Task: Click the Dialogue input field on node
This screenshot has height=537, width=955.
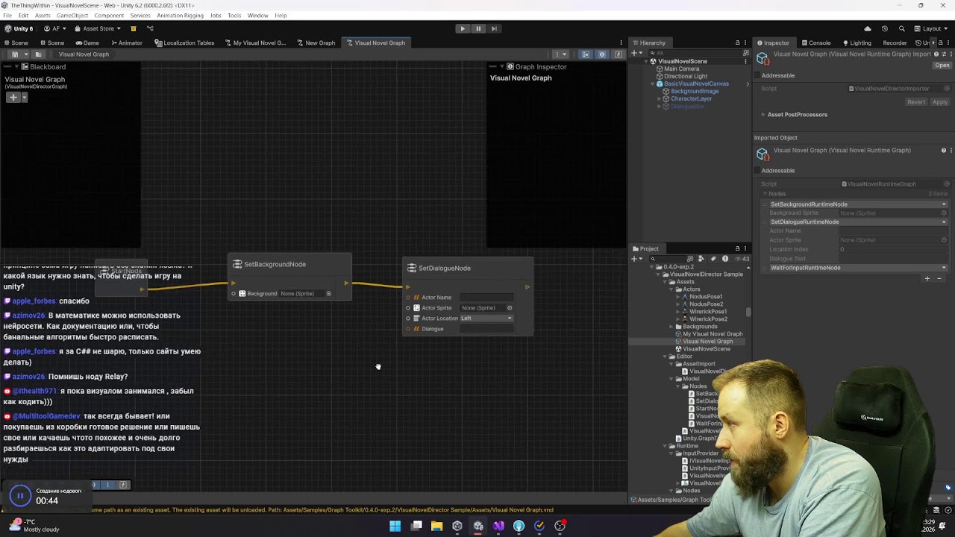Action: pyautogui.click(x=486, y=328)
